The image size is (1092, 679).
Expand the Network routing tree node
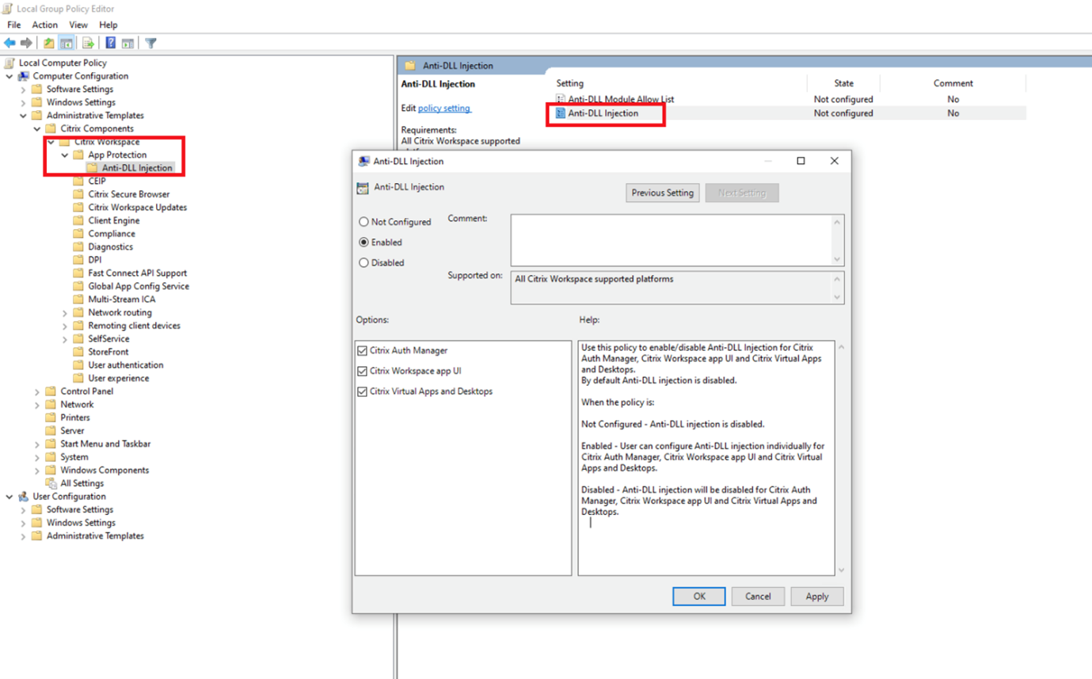[x=65, y=313]
